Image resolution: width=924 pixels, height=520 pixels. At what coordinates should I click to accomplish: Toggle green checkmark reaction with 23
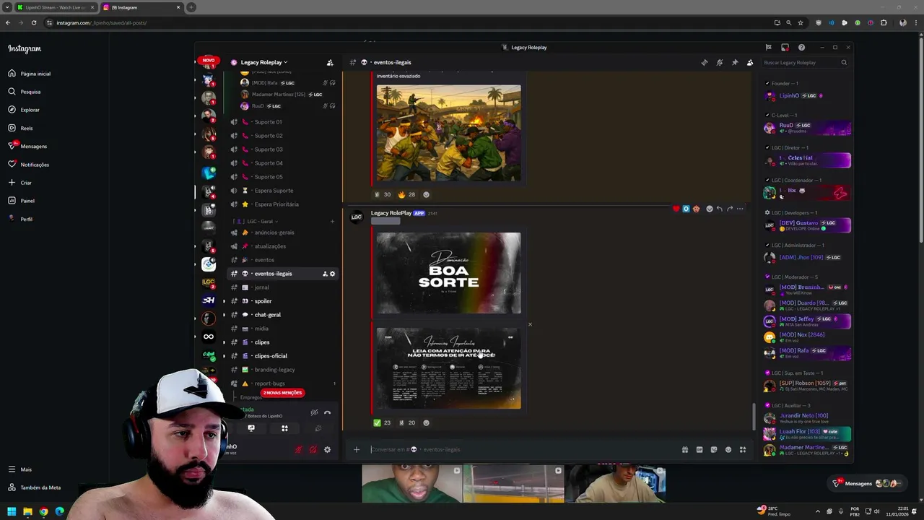coord(382,422)
